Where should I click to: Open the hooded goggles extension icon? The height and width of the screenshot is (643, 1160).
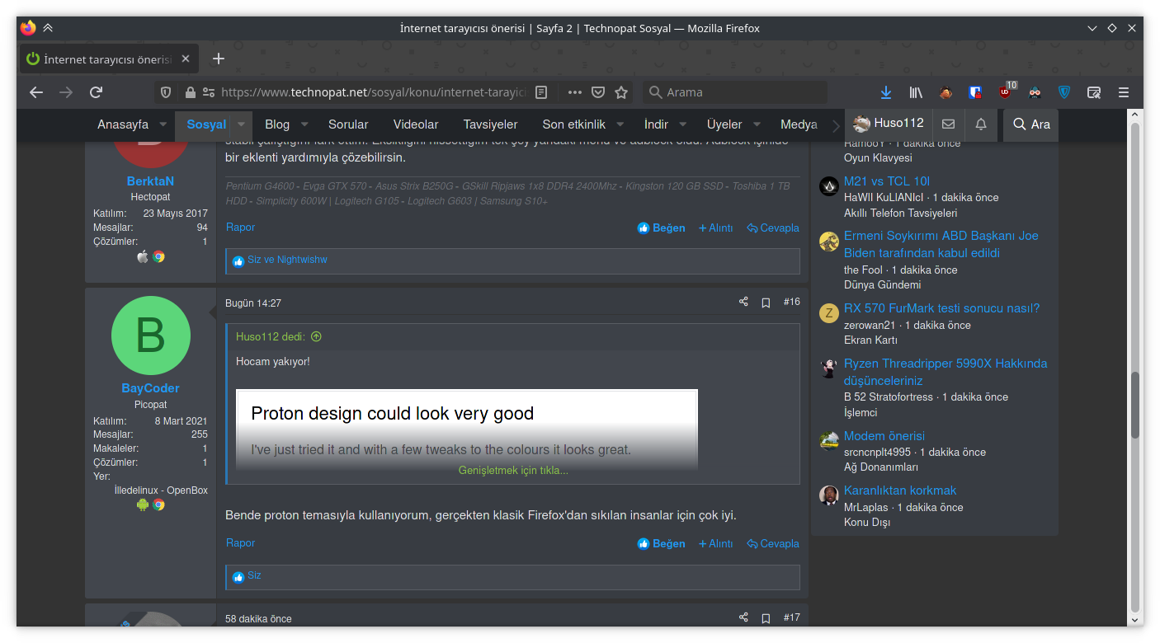point(1035,92)
